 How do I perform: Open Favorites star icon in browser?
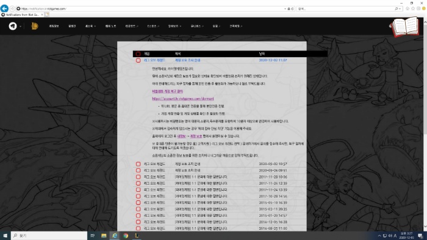pyautogui.click(x=413, y=9)
